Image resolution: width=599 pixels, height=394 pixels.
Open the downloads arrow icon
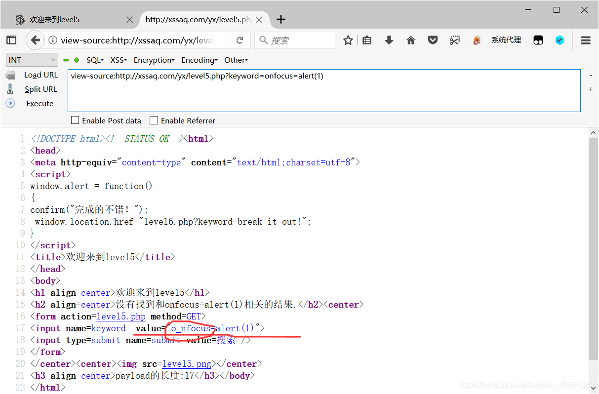point(389,40)
